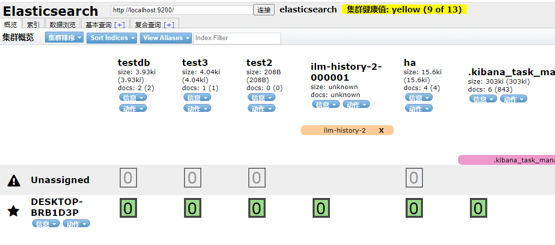This screenshot has height=245, width=555.
Task: Focus the cluster URL input field
Action: pyautogui.click(x=182, y=10)
